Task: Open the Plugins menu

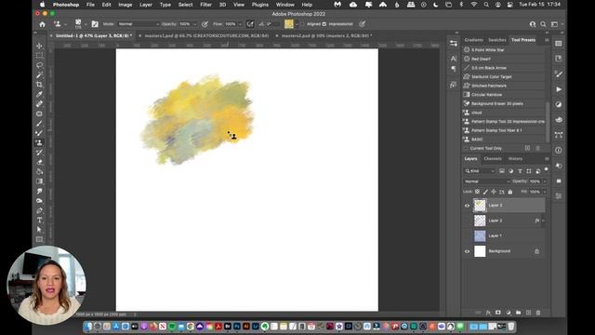Action: 260,5
